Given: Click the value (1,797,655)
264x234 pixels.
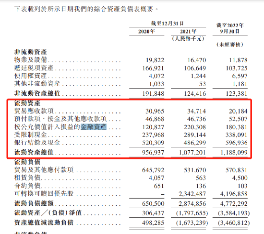Looking at the screenshot, I should click(x=192, y=213).
